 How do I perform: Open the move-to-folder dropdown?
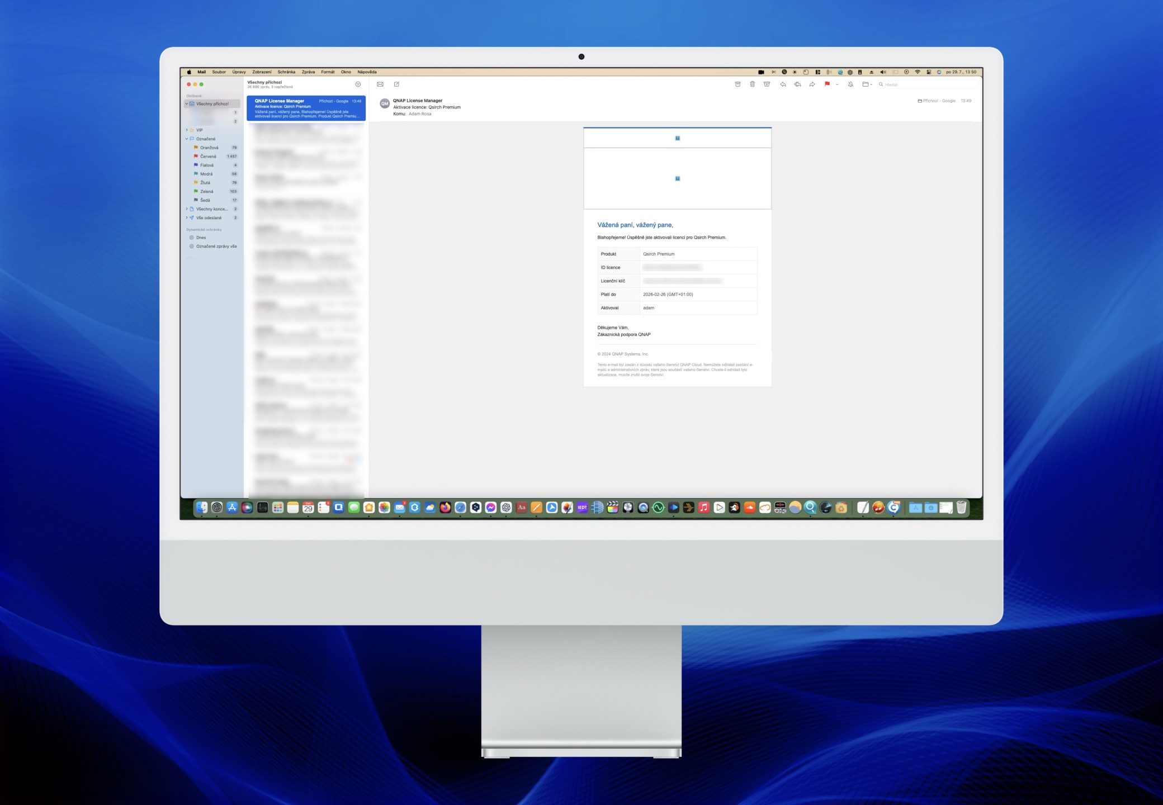point(867,84)
